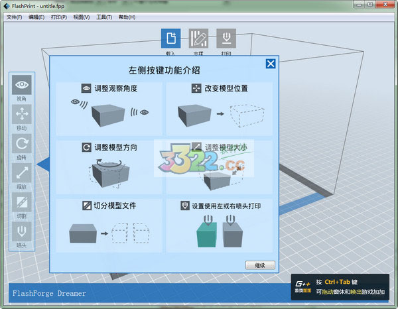Click the 切分模型文件 heading text
Viewport: 398px width, 309px height.
click(115, 206)
